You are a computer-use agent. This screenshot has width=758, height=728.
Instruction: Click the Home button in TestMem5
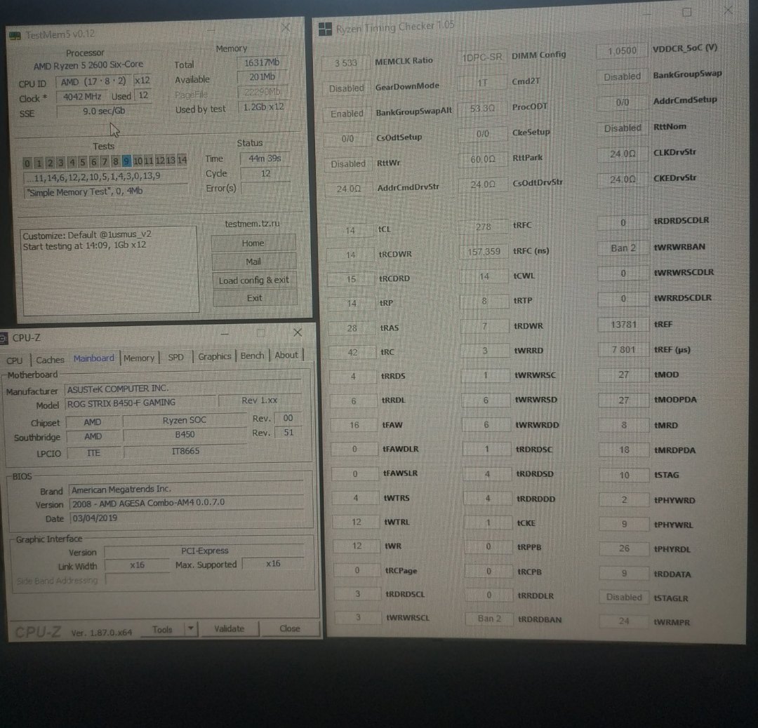(x=253, y=243)
